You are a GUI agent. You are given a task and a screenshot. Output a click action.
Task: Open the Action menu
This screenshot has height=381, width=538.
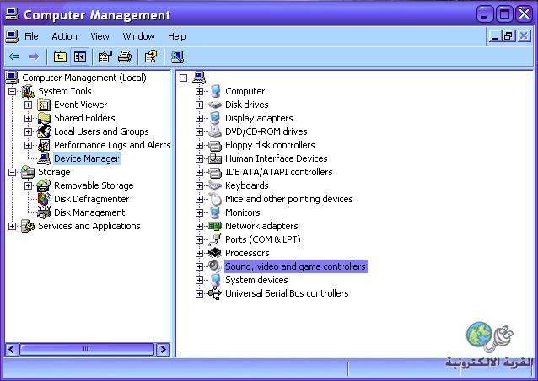pos(64,36)
